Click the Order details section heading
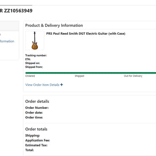Viewport: 156px width, 156px height. 37,101
